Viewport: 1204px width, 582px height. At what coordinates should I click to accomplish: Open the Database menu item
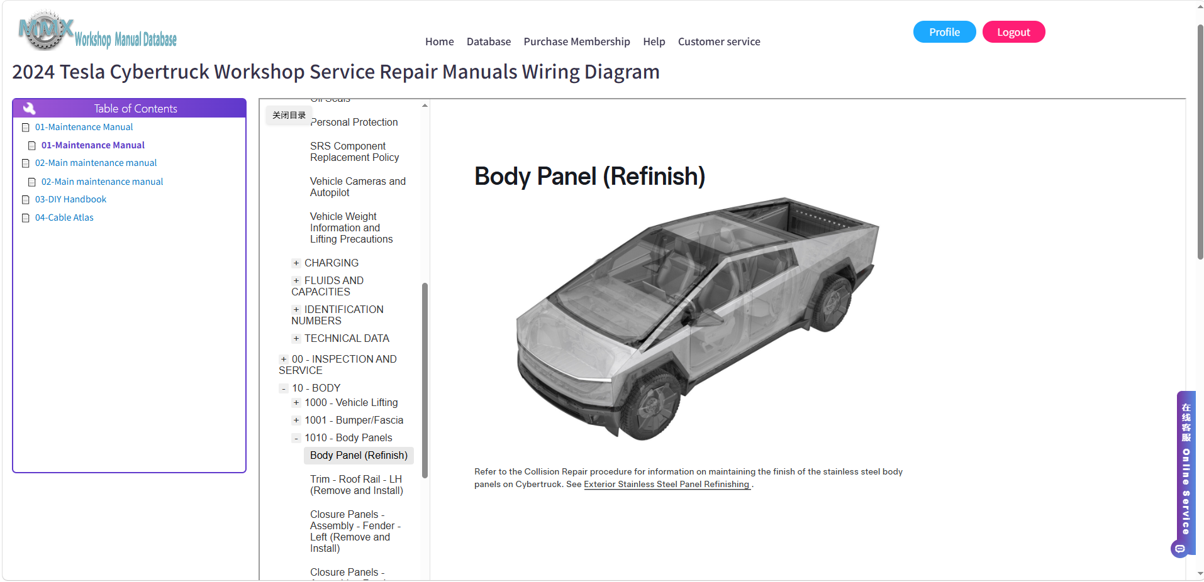coord(489,41)
